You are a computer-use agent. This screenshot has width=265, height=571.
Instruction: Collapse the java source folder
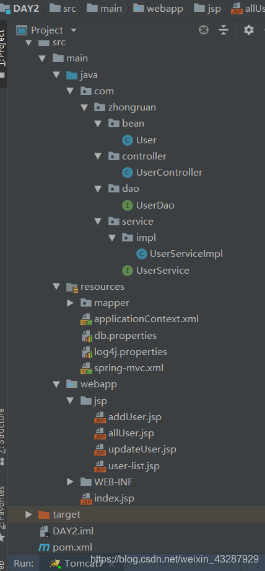56,74
